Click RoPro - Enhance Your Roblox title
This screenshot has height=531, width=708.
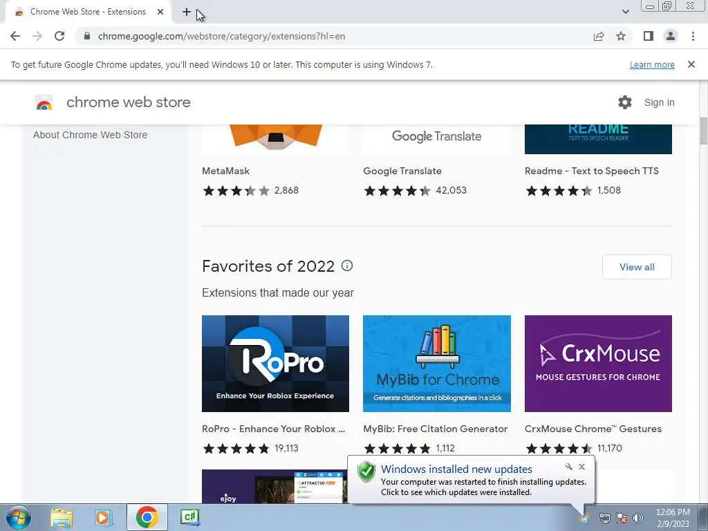tap(274, 429)
